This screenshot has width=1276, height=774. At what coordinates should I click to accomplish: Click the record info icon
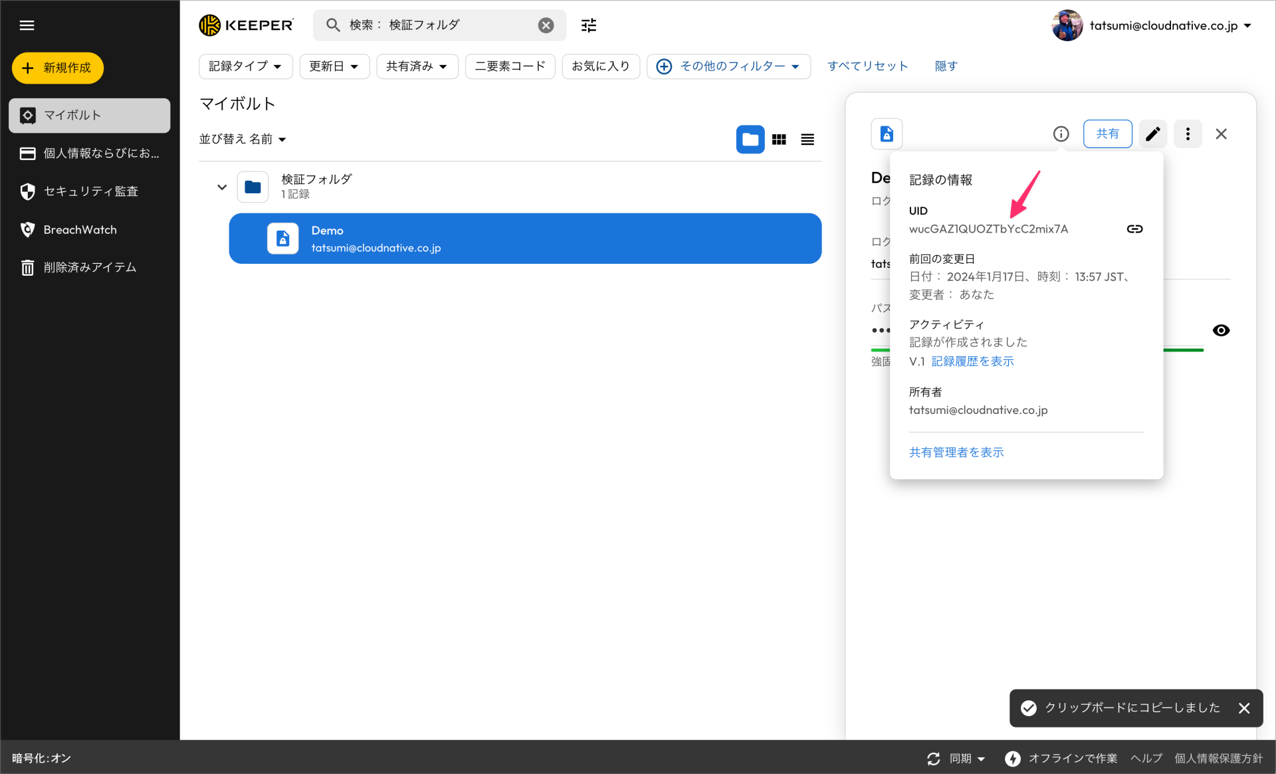(x=1061, y=134)
